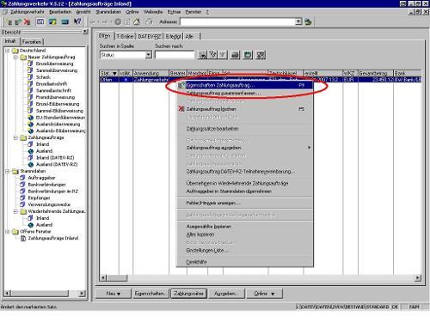
Task: Choose Direkthilfe in context menu
Action: point(245,262)
